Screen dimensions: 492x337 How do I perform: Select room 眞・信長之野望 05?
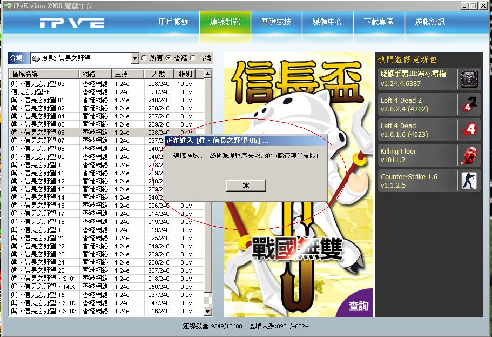click(107, 124)
